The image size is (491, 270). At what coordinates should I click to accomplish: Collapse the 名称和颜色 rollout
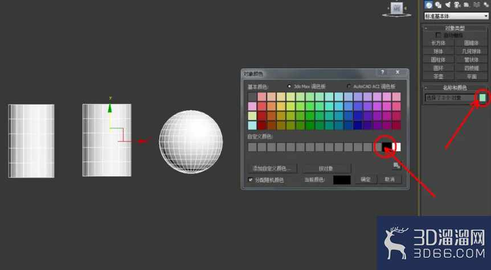455,88
